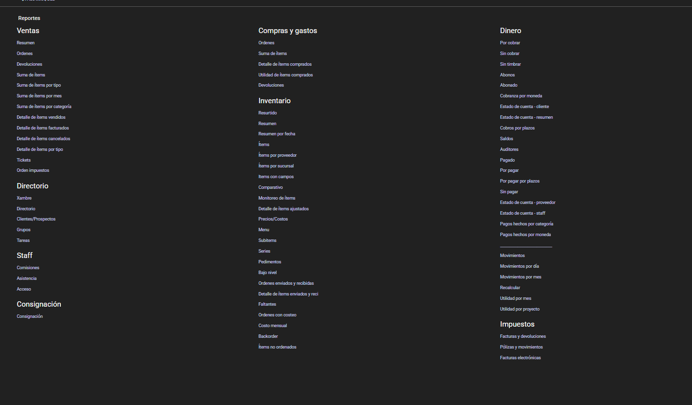The width and height of the screenshot is (692, 405).
Task: Open the Ventas Resumen report
Action: tap(25, 43)
